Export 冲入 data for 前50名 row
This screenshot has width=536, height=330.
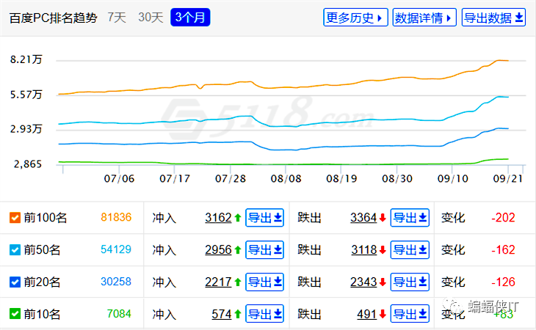point(264,250)
